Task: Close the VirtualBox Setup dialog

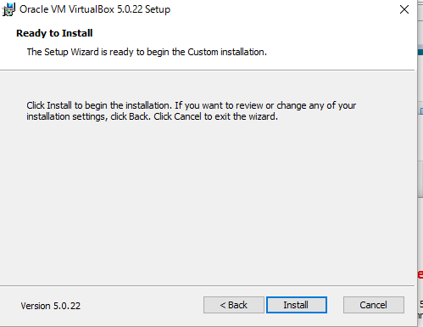Action: point(404,9)
